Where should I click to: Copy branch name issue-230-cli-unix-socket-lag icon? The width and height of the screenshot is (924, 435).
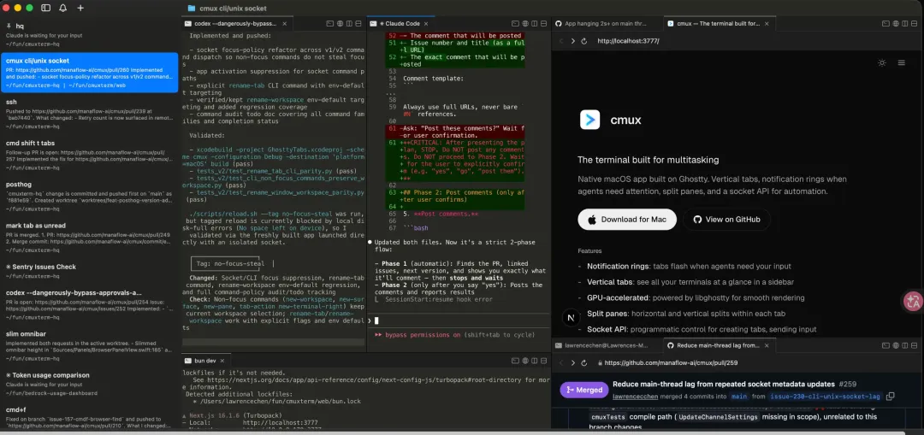click(891, 397)
